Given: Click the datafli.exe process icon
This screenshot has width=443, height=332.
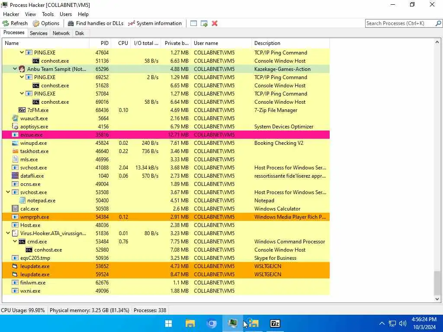Looking at the screenshot, I should coord(15,176).
